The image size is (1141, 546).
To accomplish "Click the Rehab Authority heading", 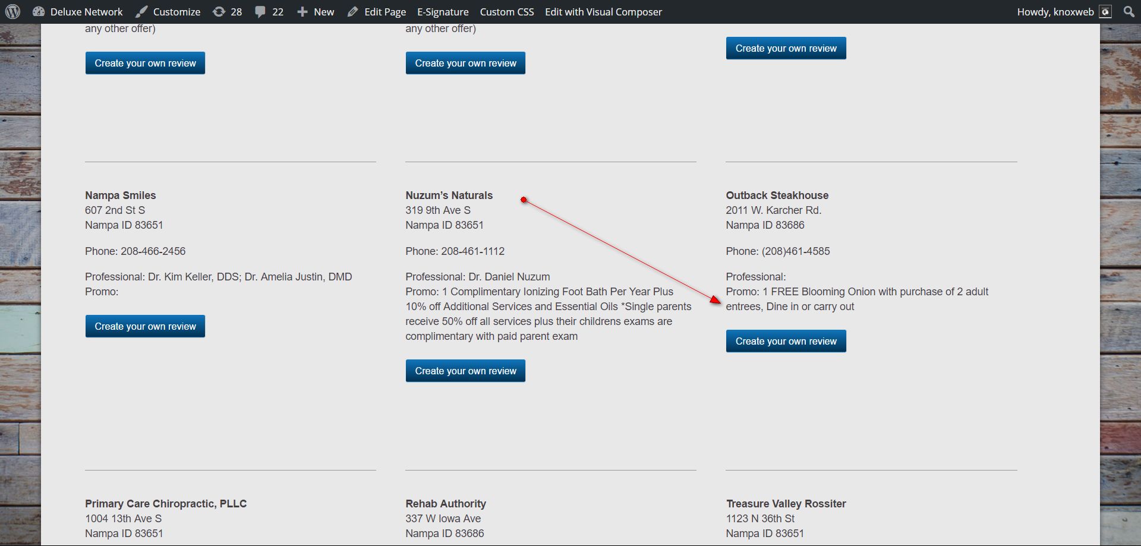I will click(x=446, y=504).
